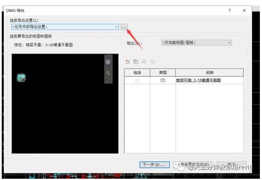262x180 pixels.
Task: Click the delete set icon
Action: point(152,62)
